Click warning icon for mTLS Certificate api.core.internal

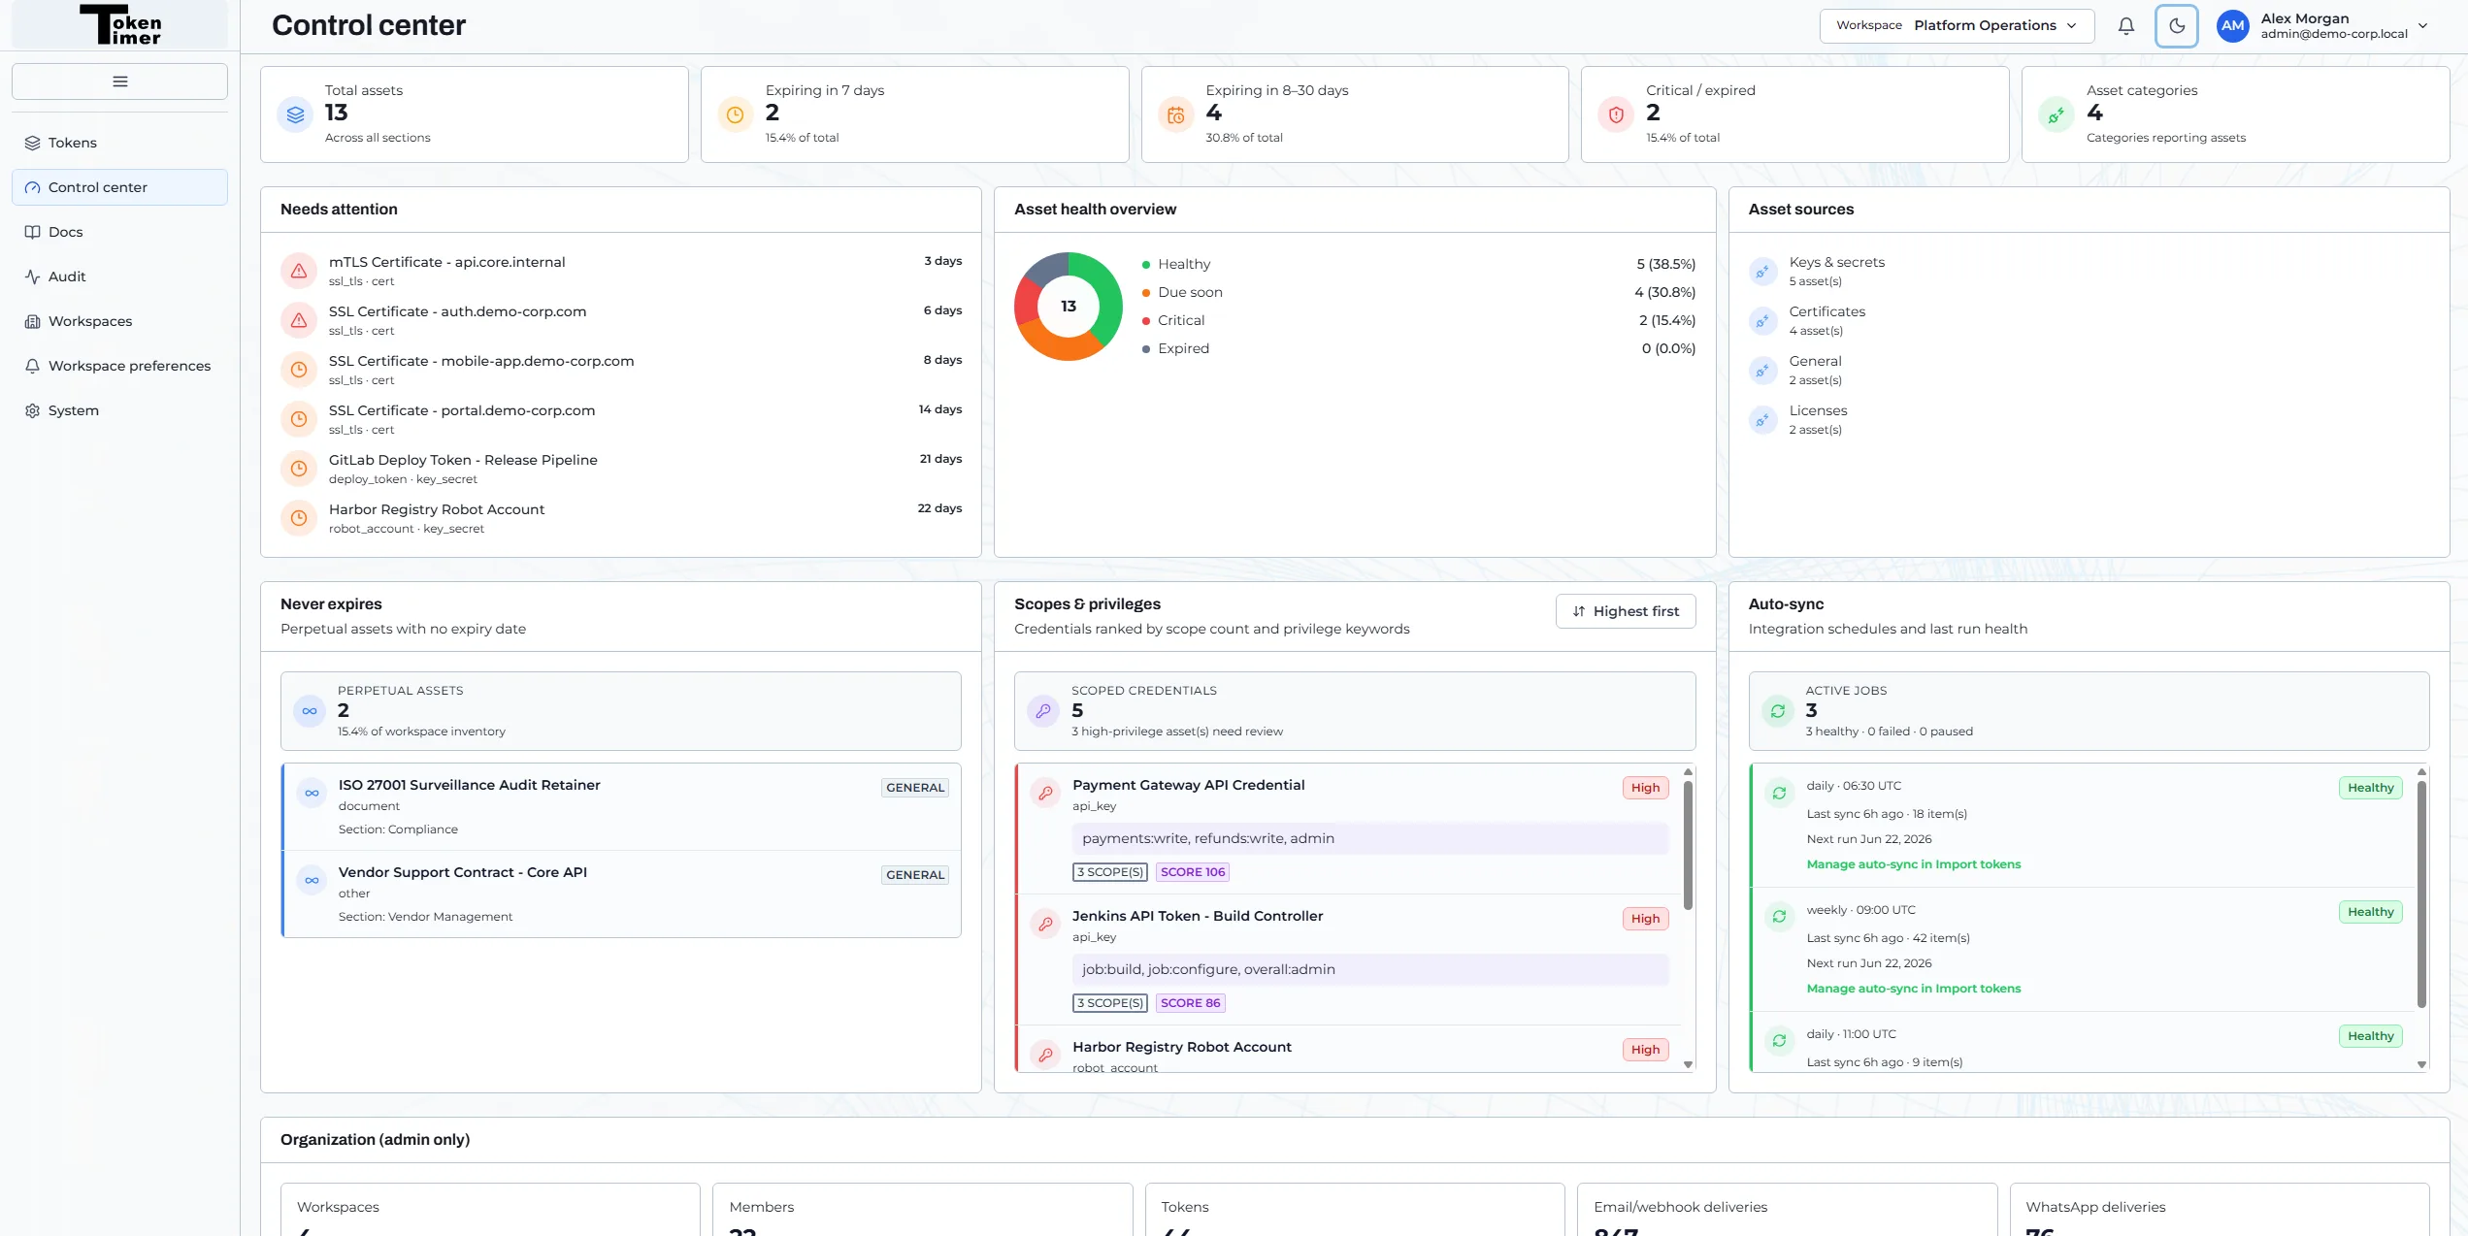(x=299, y=271)
